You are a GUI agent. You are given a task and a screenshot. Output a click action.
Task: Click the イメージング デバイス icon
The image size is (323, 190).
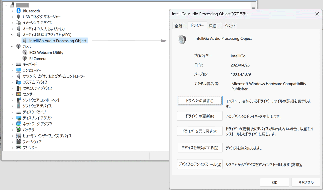click(x=18, y=23)
